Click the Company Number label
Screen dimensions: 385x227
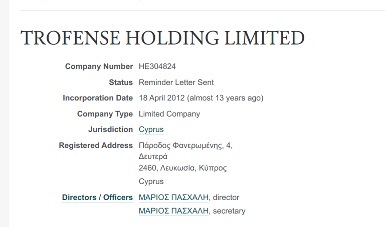coord(99,66)
